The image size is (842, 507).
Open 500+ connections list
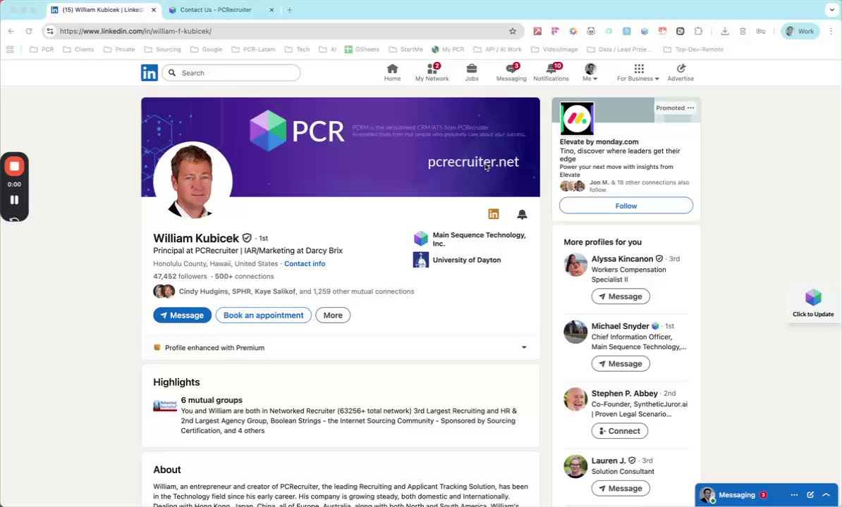tap(244, 277)
